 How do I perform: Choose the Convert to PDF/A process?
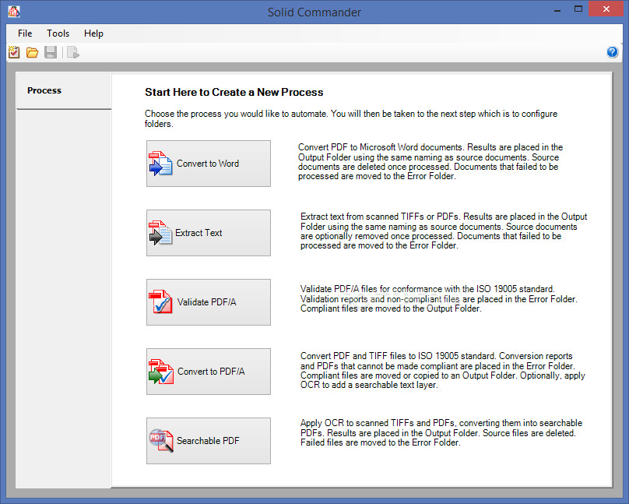209,372
